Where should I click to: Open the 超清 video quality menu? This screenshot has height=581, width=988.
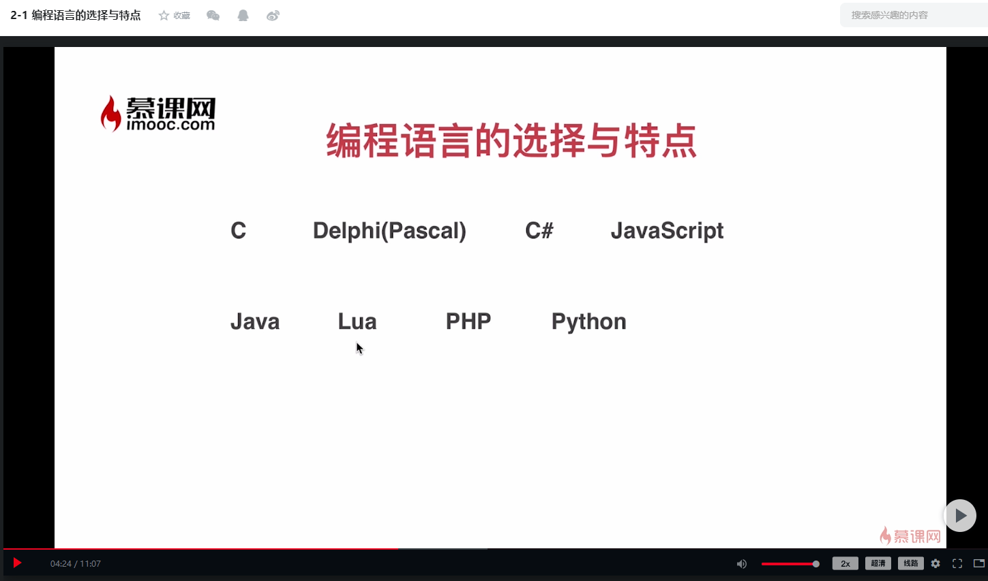878,563
